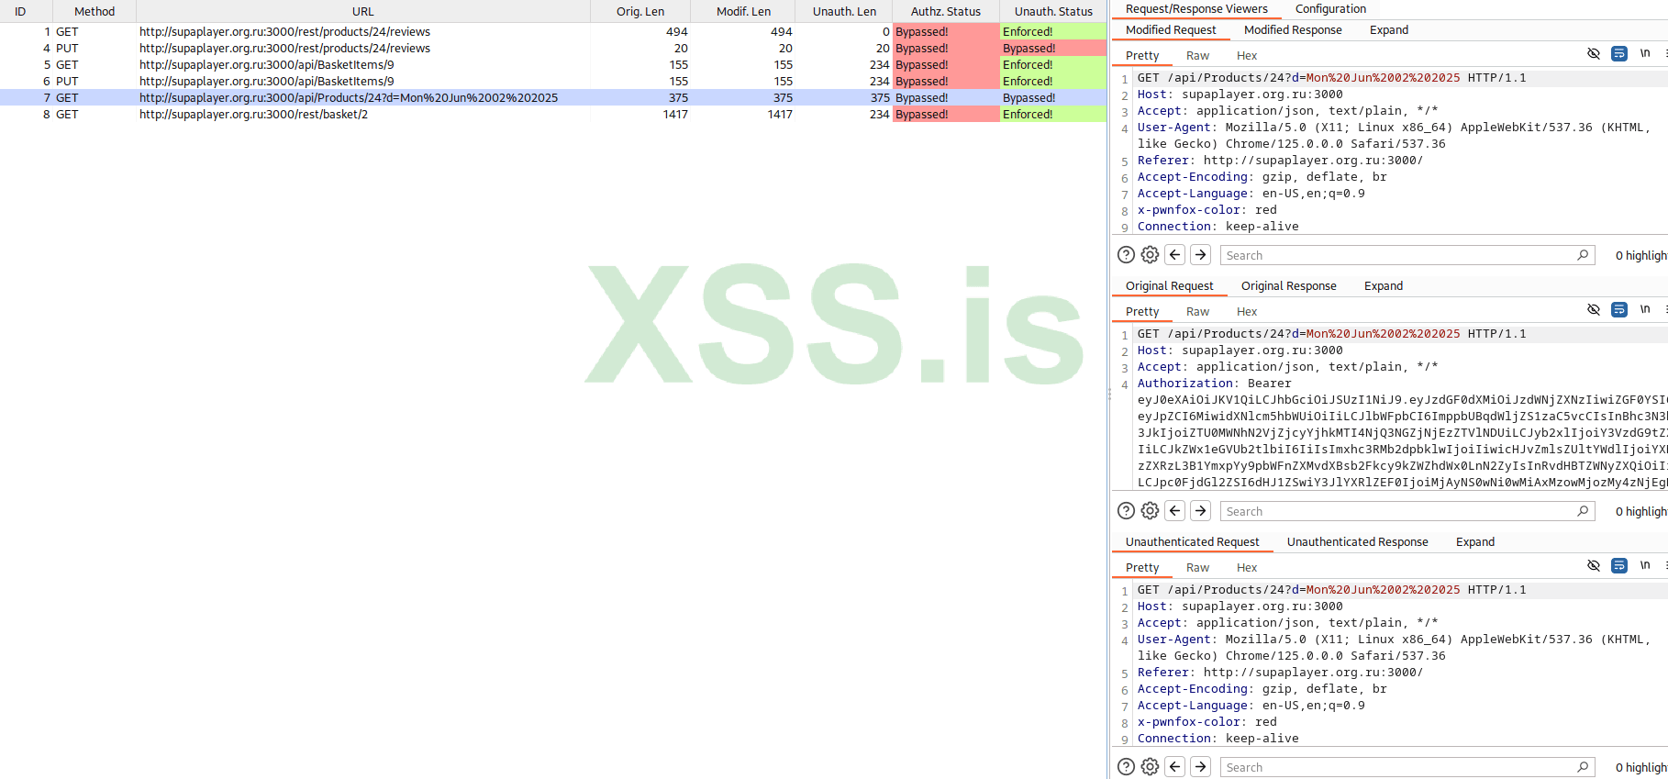This screenshot has height=779, width=1668.
Task: Sort table by the URL column header
Action: (x=363, y=11)
